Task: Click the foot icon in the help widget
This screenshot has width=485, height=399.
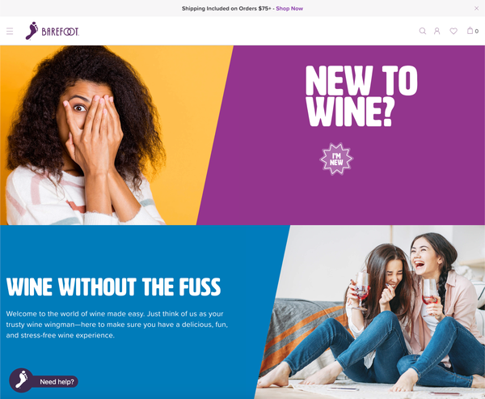Action: click(x=21, y=380)
